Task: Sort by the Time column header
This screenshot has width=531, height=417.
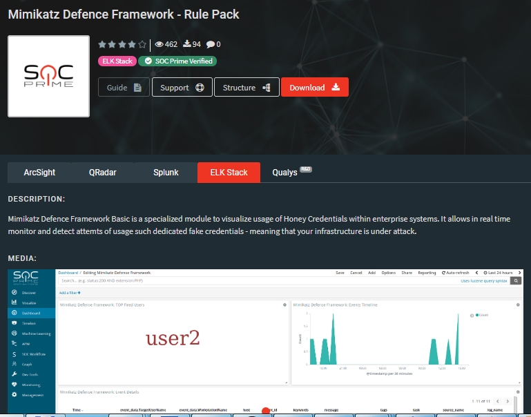Action: pos(78,410)
